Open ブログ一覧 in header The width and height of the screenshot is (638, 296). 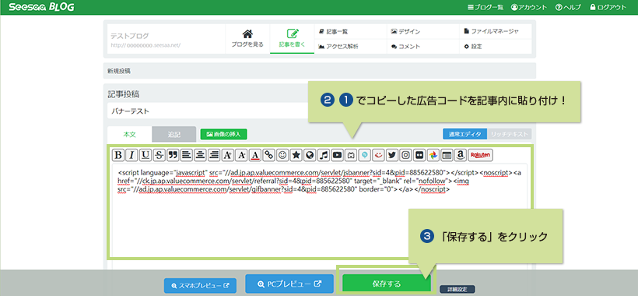pos(486,7)
